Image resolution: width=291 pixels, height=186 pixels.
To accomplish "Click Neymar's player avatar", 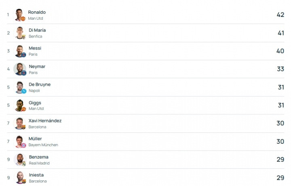I will (20, 69).
